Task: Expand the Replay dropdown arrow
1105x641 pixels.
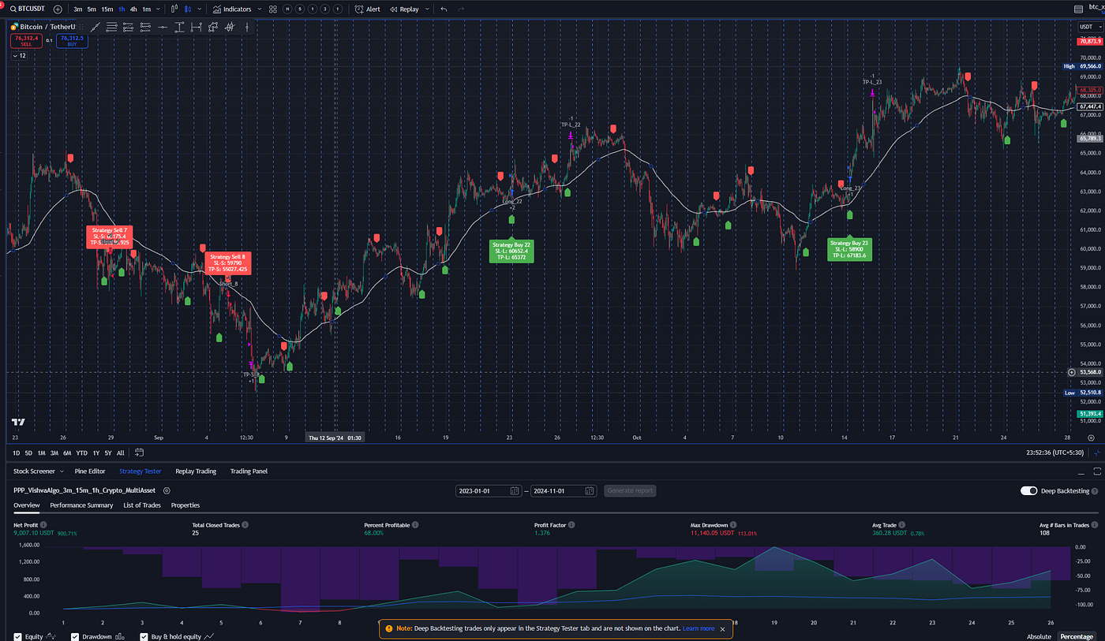Action: (427, 9)
